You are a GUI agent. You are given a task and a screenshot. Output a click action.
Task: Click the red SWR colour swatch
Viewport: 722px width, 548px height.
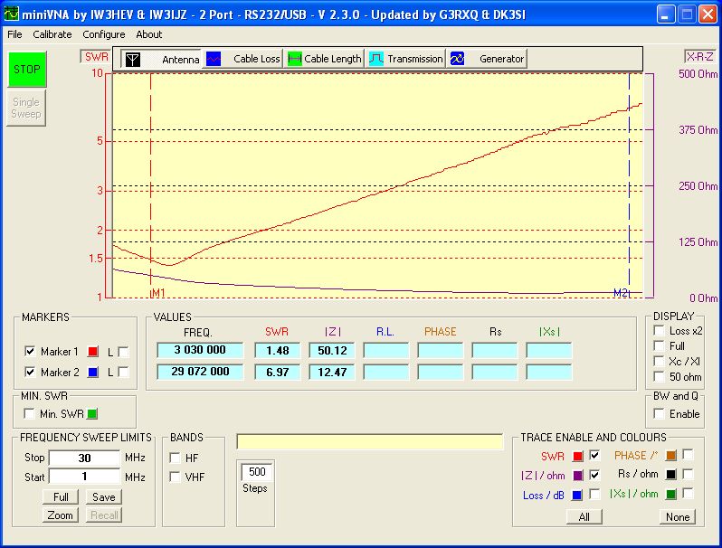tap(577, 456)
